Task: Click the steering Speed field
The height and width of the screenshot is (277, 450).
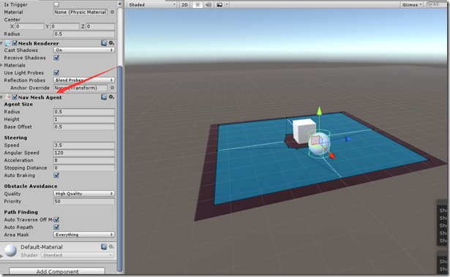Action: (x=84, y=145)
